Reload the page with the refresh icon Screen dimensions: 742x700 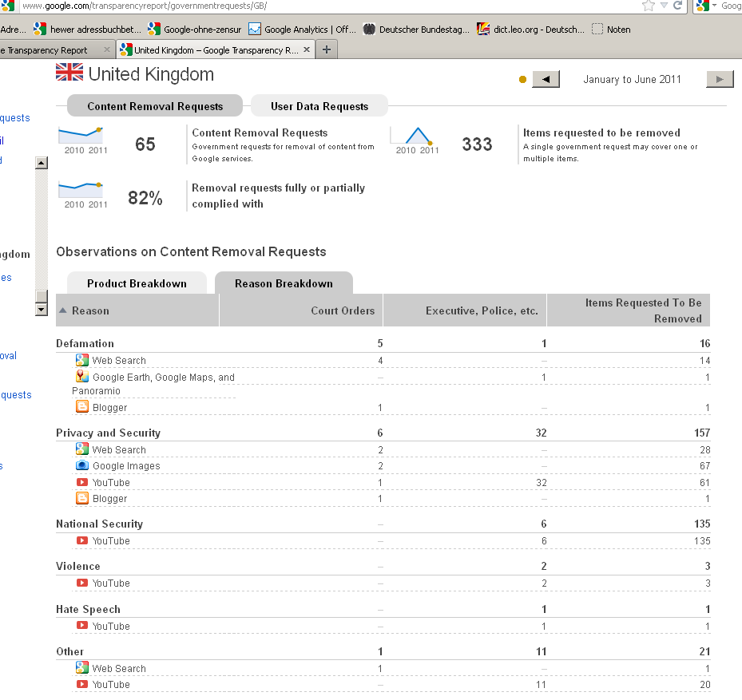point(677,6)
